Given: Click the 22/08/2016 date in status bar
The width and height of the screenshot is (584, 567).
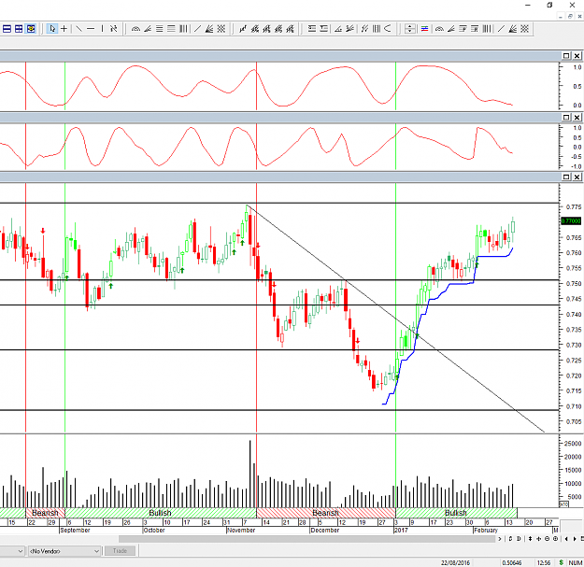Looking at the screenshot, I should (455, 562).
